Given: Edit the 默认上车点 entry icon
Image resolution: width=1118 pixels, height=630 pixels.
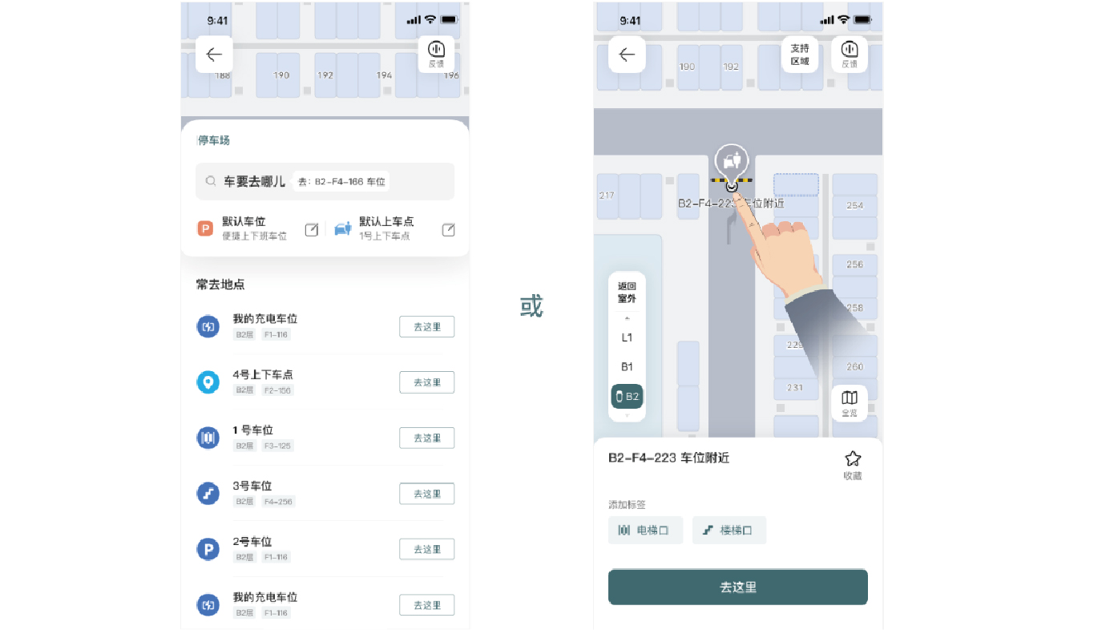Looking at the screenshot, I should tap(449, 230).
